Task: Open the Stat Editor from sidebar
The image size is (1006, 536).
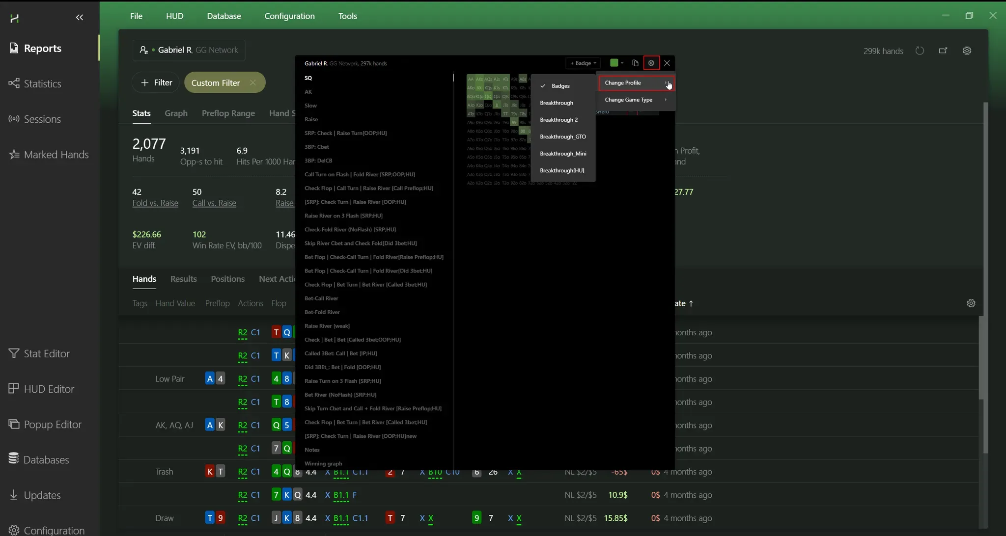Action: 47,353
